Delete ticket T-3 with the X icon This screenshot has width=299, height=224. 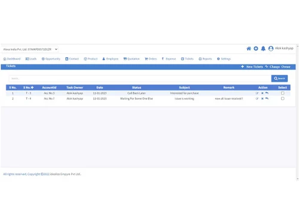[x=263, y=93]
